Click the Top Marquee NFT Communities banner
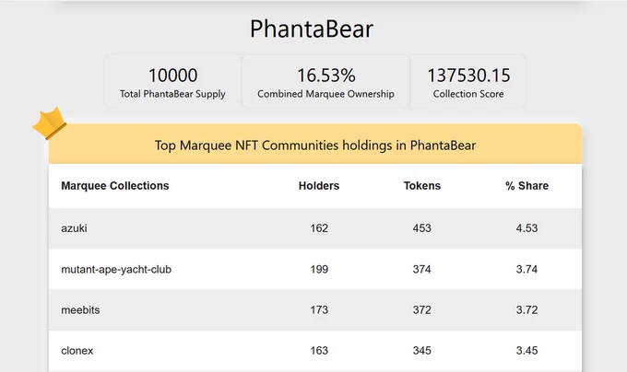627x372 pixels. (315, 145)
